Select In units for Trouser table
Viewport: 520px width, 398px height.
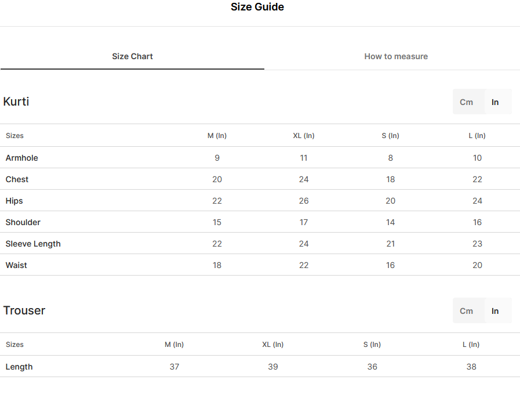point(495,311)
